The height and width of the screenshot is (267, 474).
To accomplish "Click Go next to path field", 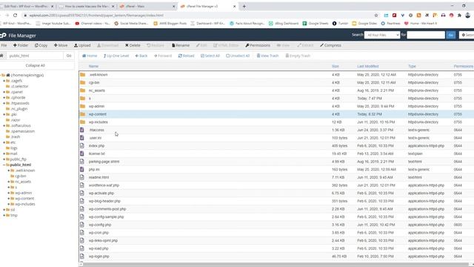I will coord(69,56).
